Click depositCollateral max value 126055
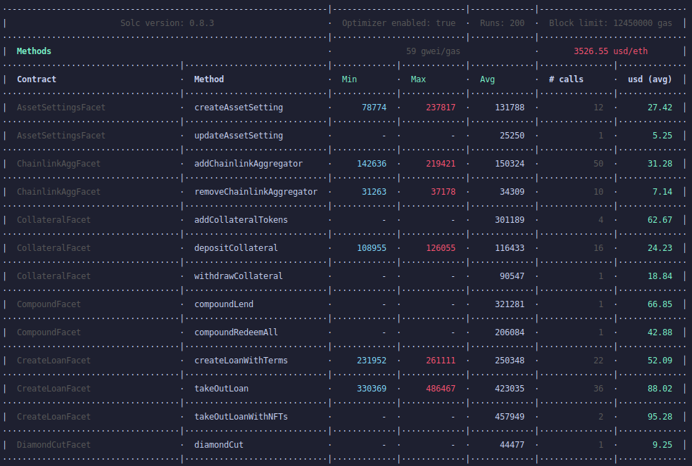The width and height of the screenshot is (692, 466). click(441, 248)
